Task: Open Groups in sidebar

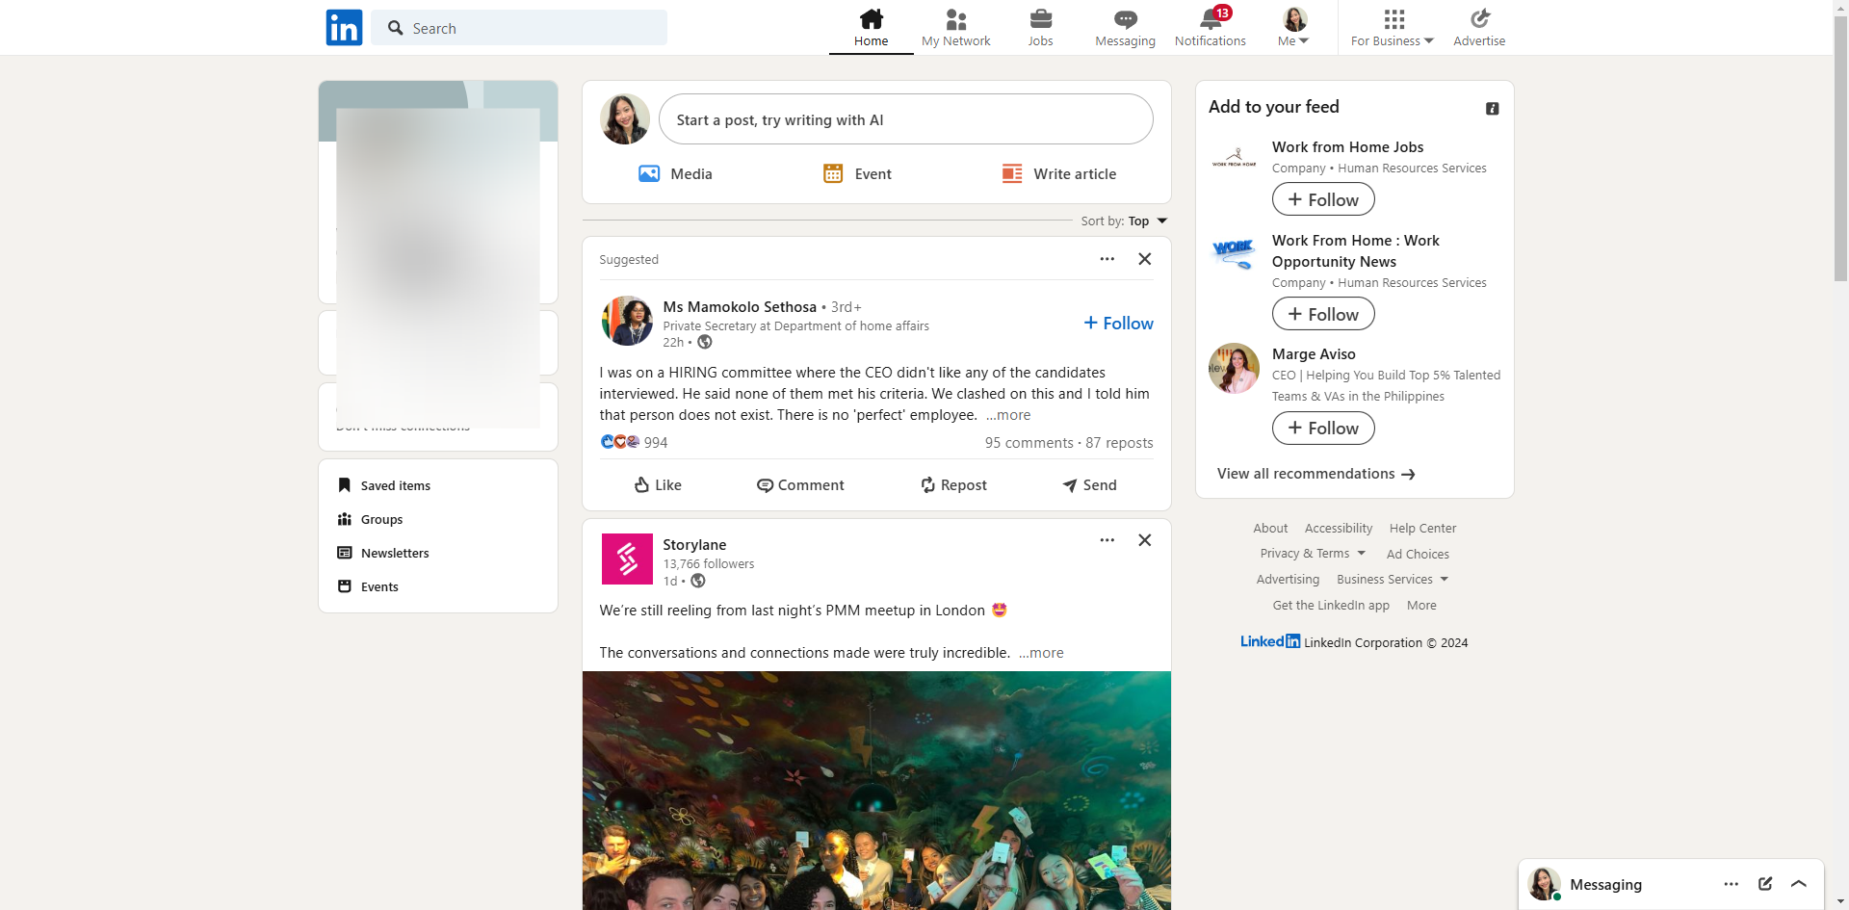Action: click(x=371, y=519)
